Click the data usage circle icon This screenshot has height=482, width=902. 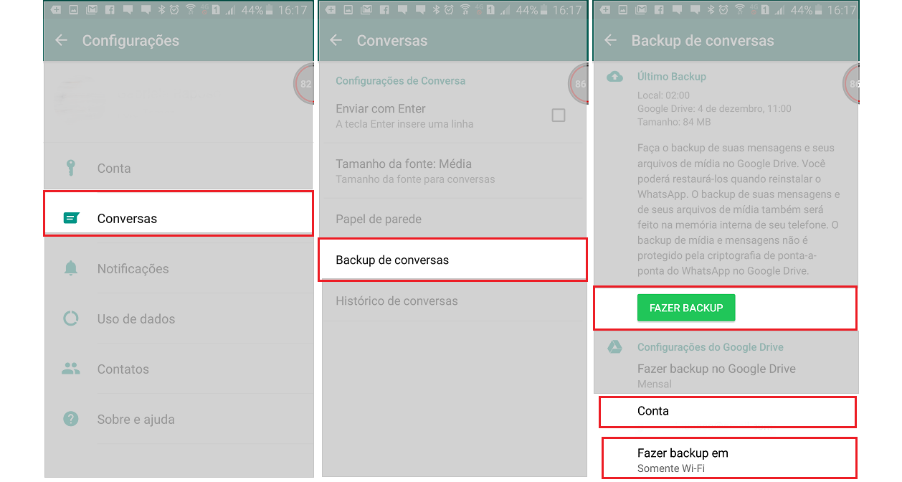point(70,318)
